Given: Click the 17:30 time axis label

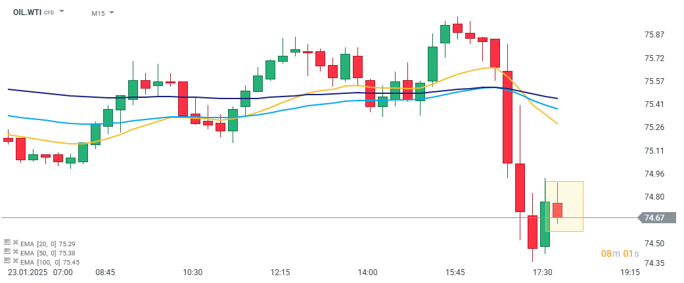Looking at the screenshot, I should 542,272.
